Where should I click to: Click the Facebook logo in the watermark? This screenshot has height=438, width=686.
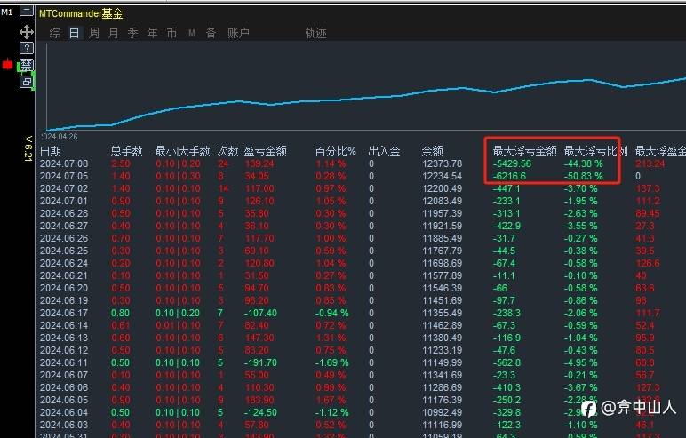click(x=588, y=409)
